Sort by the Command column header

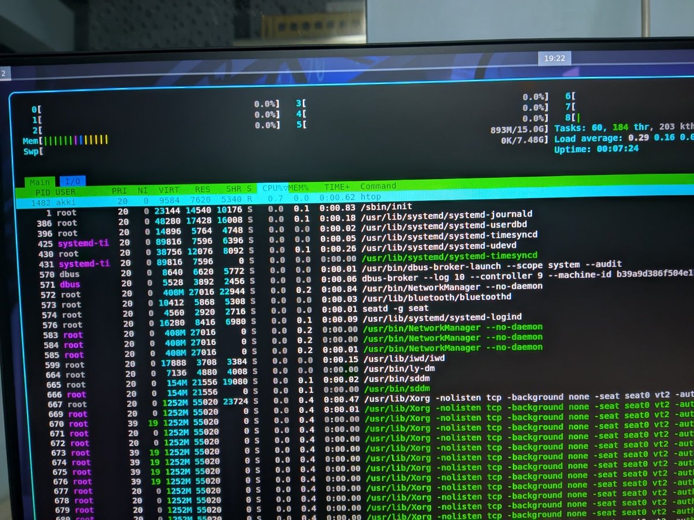378,186
